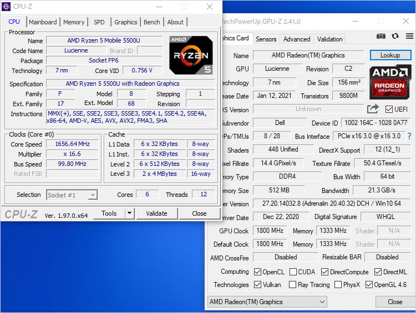The image size is (416, 313).
Task: Click the Multiplier value x 16.6
Action: pyautogui.click(x=72, y=154)
